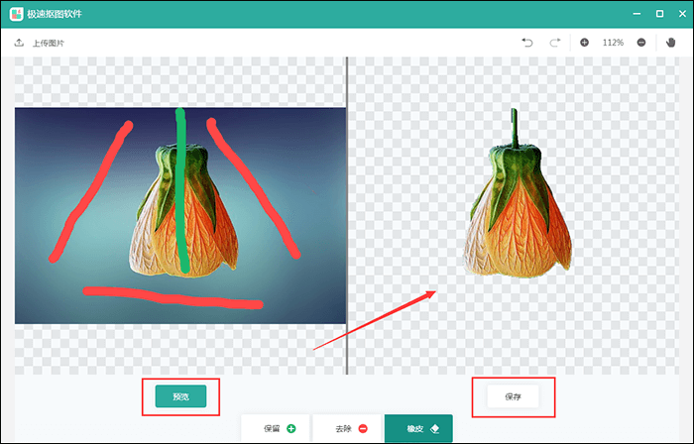The width and height of the screenshot is (694, 444).
Task: Click the 预览 preview button
Action: [x=180, y=396]
